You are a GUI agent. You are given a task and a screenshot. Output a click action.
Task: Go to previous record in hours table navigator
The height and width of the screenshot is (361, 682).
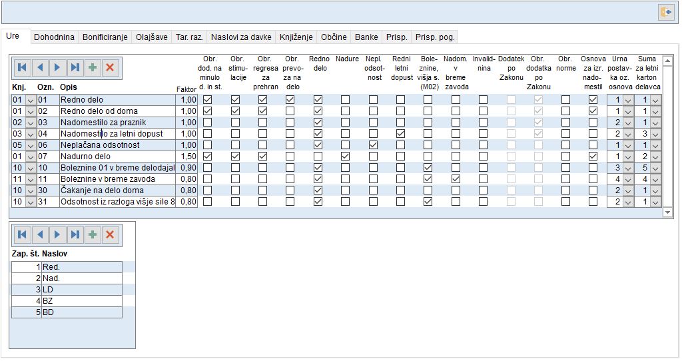tap(40, 67)
